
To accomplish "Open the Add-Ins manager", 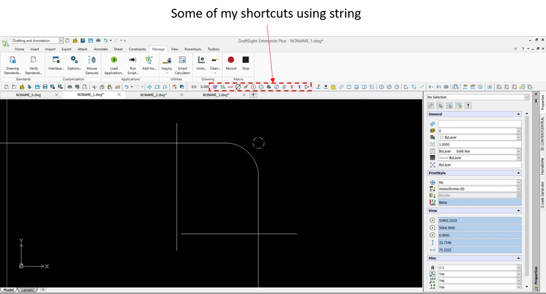I will [149, 63].
